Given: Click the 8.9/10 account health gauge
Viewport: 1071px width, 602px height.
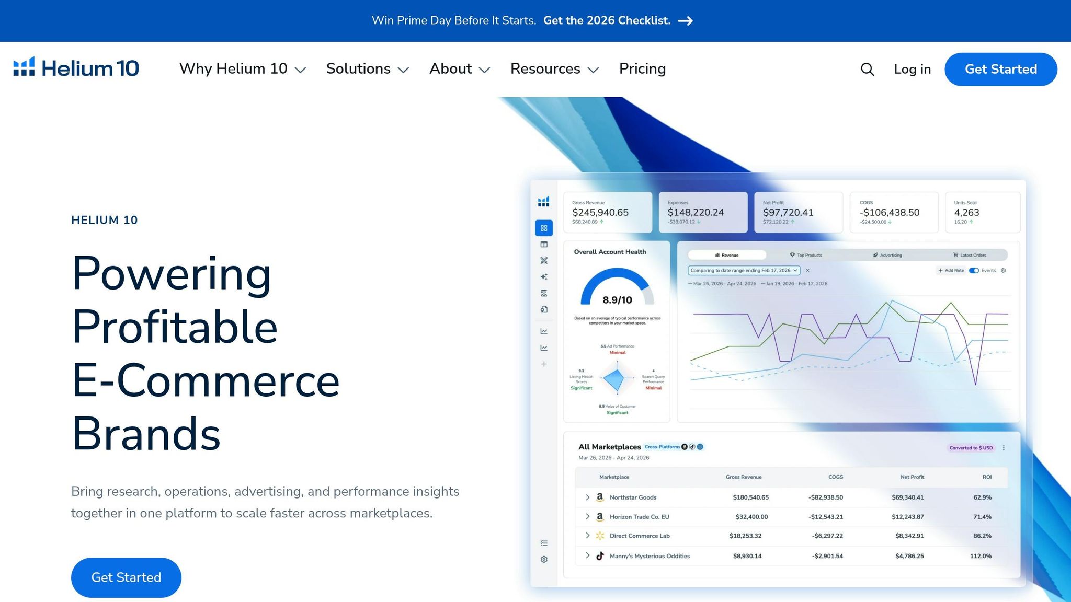Looking at the screenshot, I should pyautogui.click(x=617, y=287).
